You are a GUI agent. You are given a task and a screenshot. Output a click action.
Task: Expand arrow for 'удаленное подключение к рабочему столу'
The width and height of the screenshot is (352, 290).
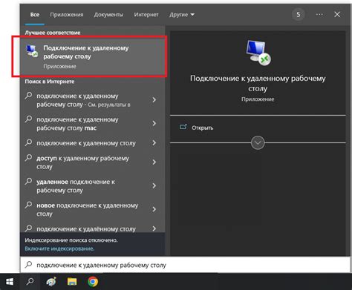tap(154, 185)
